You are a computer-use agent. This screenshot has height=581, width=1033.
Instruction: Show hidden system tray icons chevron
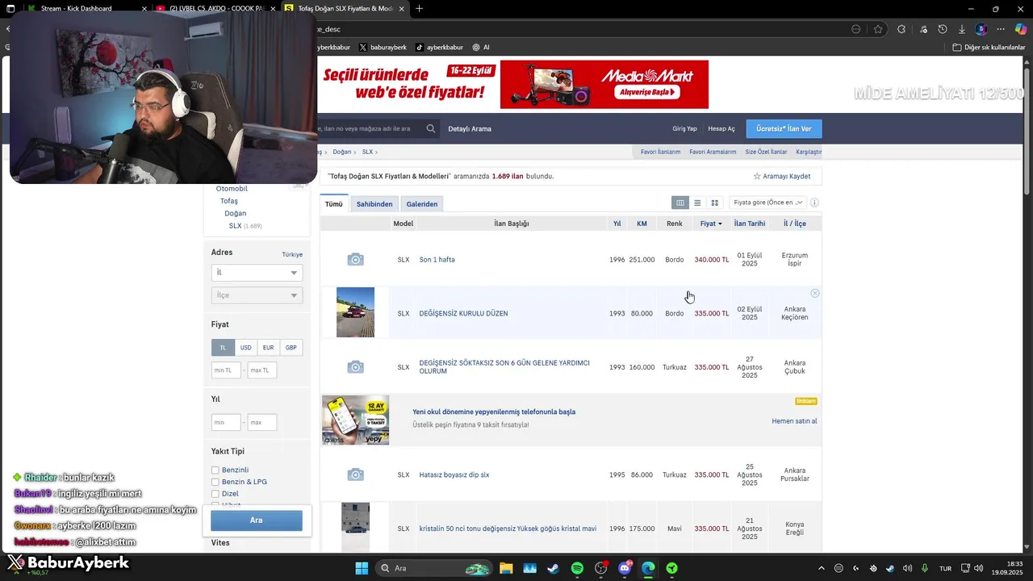click(x=822, y=568)
